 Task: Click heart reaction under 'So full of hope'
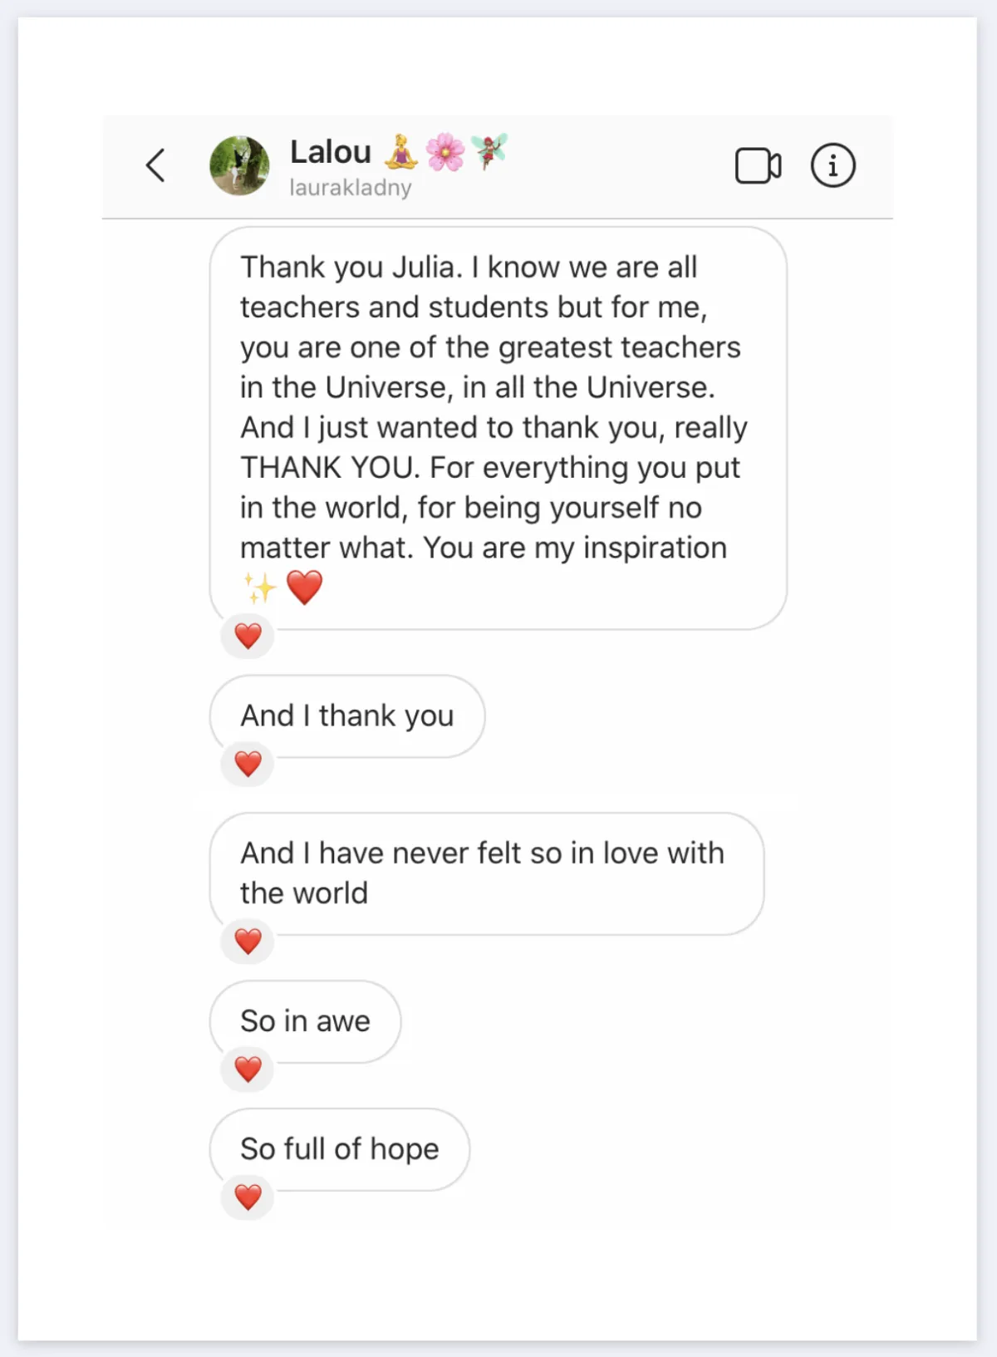click(248, 1197)
